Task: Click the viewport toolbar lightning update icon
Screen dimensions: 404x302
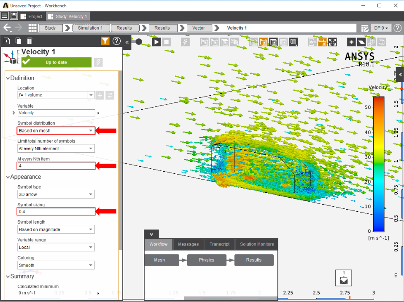Action: point(185,42)
